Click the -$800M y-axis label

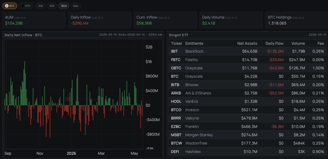point(152,134)
